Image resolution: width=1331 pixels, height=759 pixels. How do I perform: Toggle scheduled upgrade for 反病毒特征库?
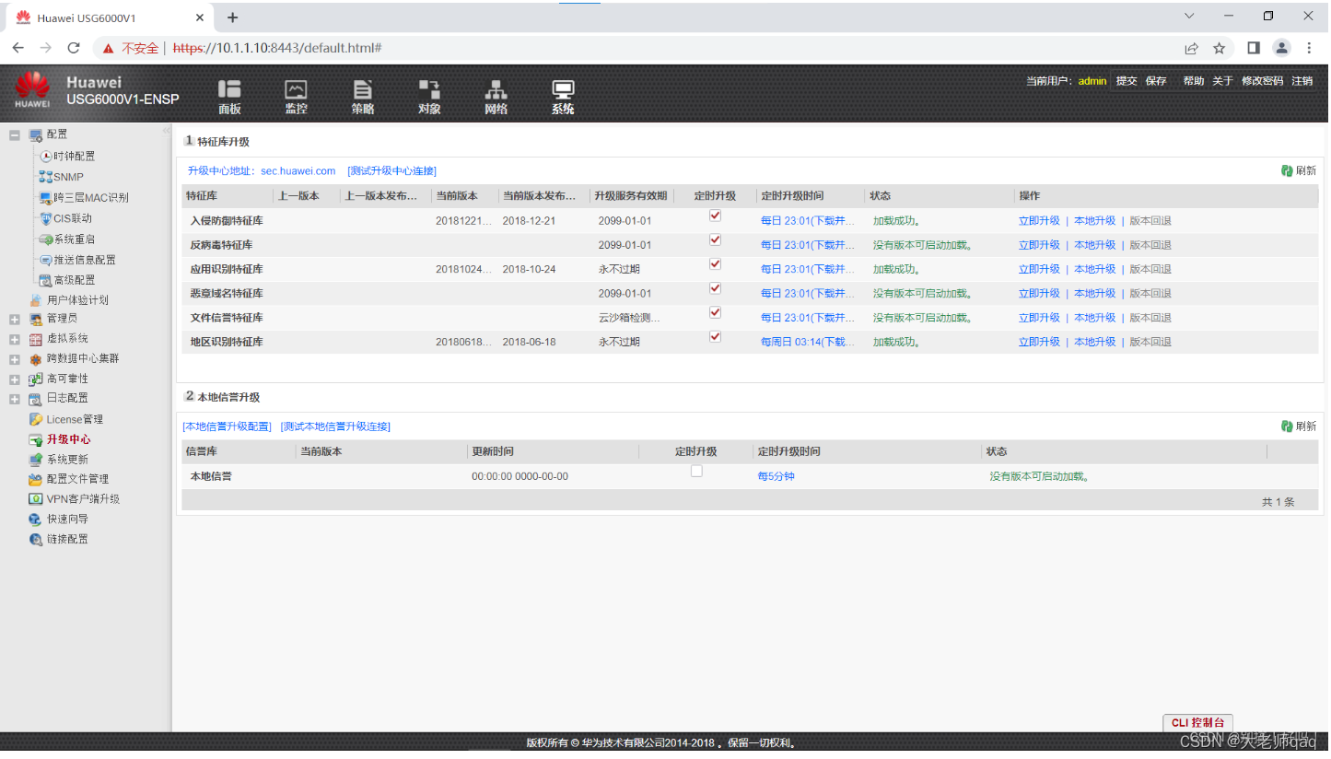715,239
